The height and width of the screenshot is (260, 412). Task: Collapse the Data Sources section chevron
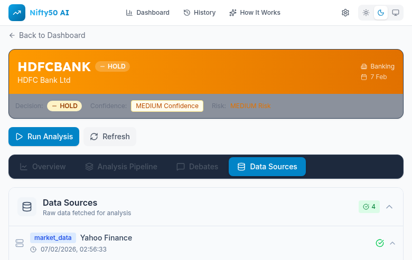tap(389, 207)
